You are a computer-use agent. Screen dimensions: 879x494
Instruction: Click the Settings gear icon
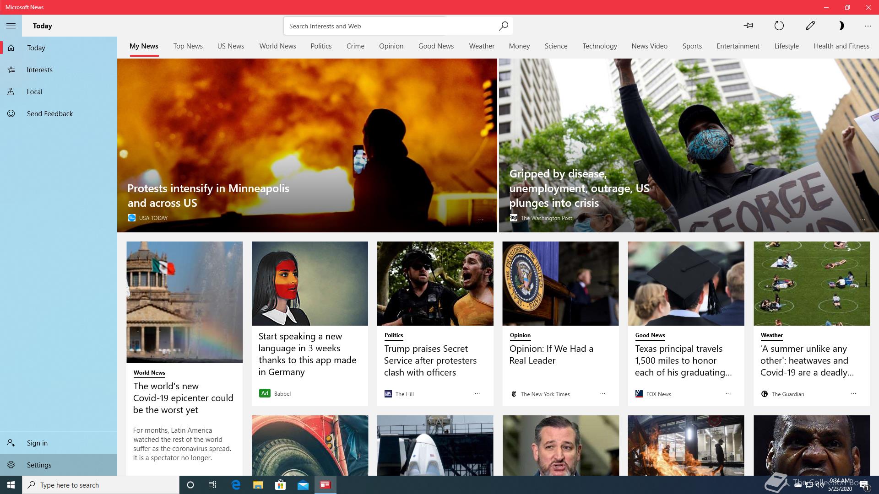[x=11, y=465]
